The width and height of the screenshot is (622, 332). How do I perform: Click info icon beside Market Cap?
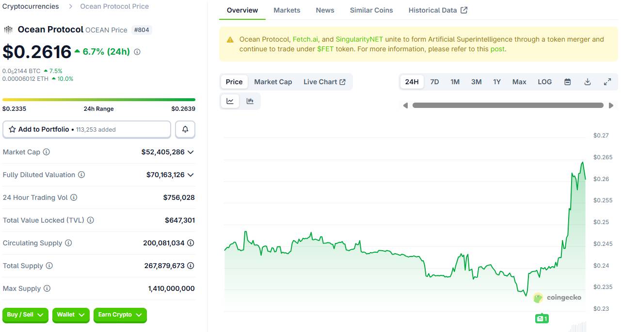pyautogui.click(x=47, y=152)
